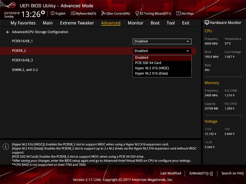Viewport: 246px width, 184px height.
Task: Click the Hardware Monitor heading text
Action: pos(225,23)
